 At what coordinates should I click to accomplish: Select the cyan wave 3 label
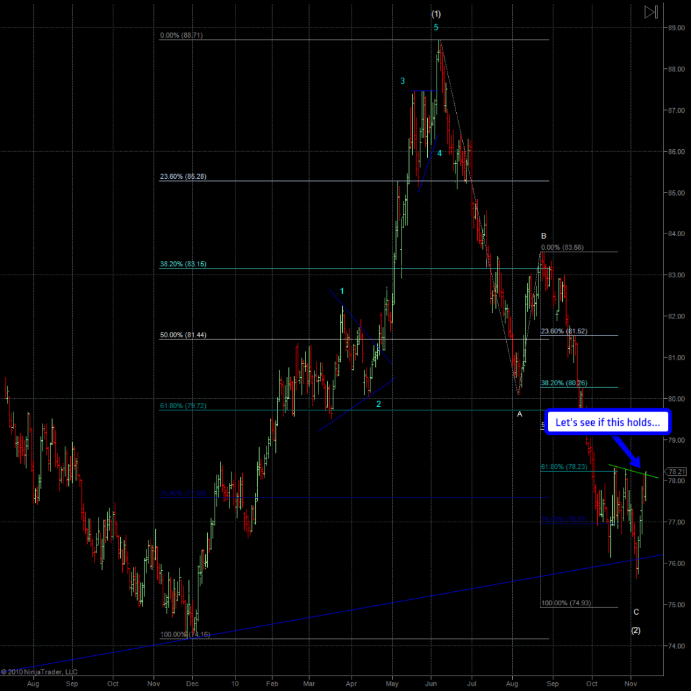pyautogui.click(x=403, y=81)
